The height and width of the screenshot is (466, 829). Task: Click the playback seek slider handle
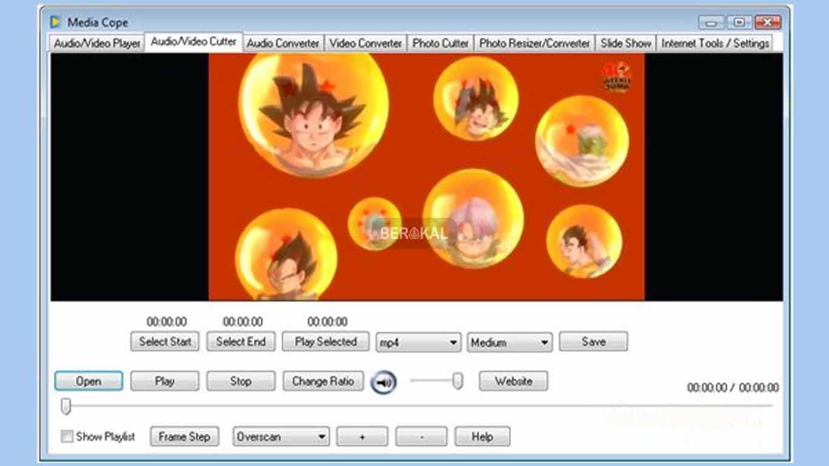[66, 407]
